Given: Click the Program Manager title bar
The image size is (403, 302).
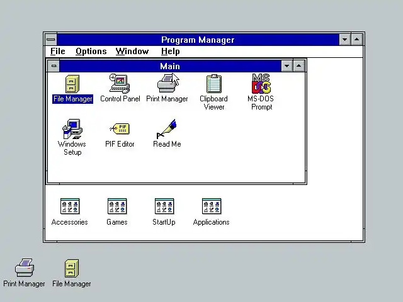Looking at the screenshot, I should tap(198, 40).
